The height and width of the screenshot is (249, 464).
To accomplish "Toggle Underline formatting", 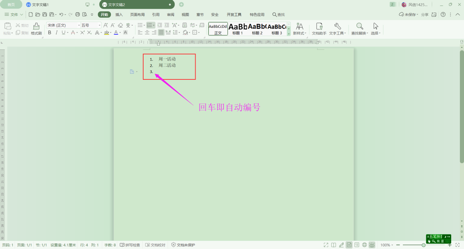I will pyautogui.click(x=63, y=33).
